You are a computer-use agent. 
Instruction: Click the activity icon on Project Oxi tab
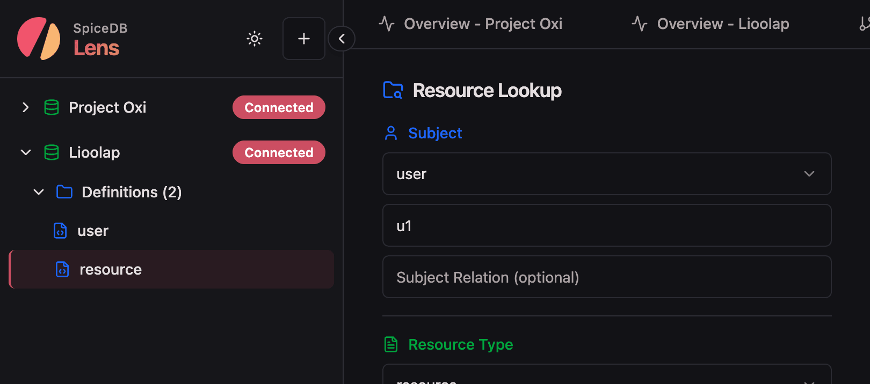click(x=387, y=24)
